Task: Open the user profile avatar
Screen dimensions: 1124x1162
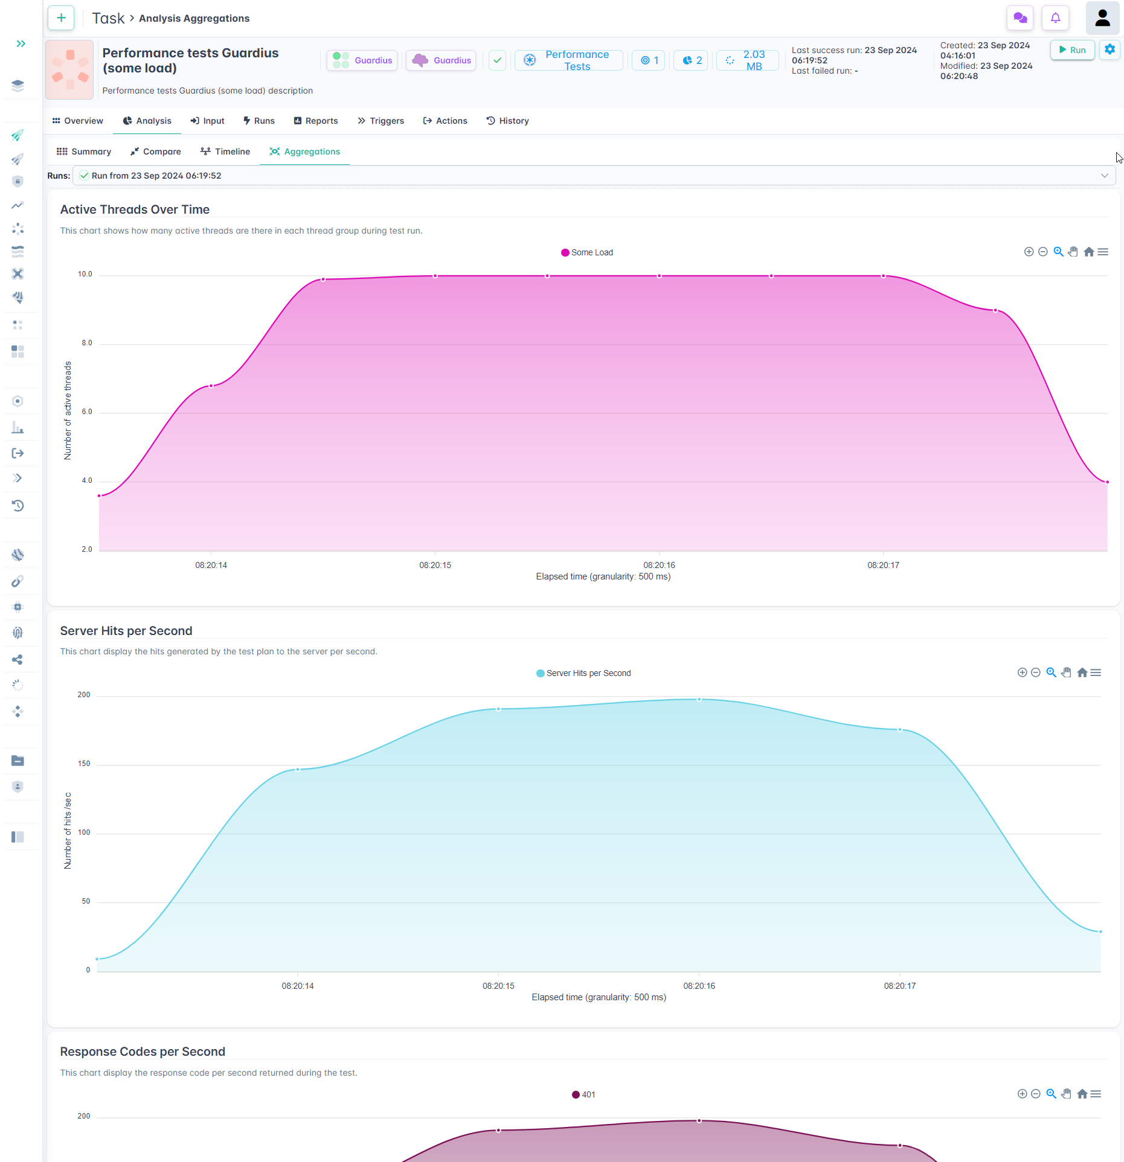Action: [1102, 18]
